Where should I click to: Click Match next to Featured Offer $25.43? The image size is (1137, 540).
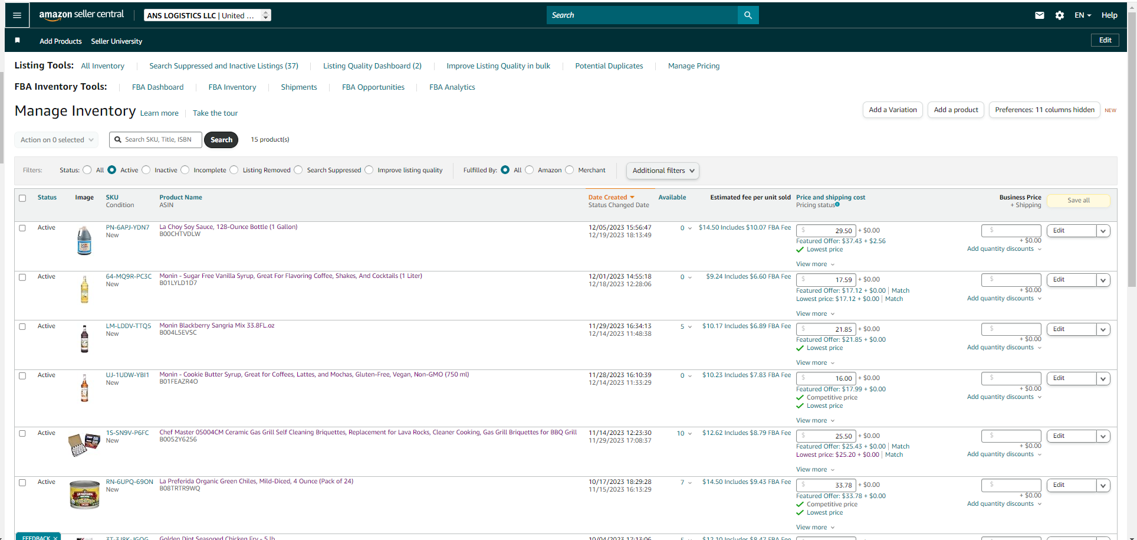click(x=901, y=446)
